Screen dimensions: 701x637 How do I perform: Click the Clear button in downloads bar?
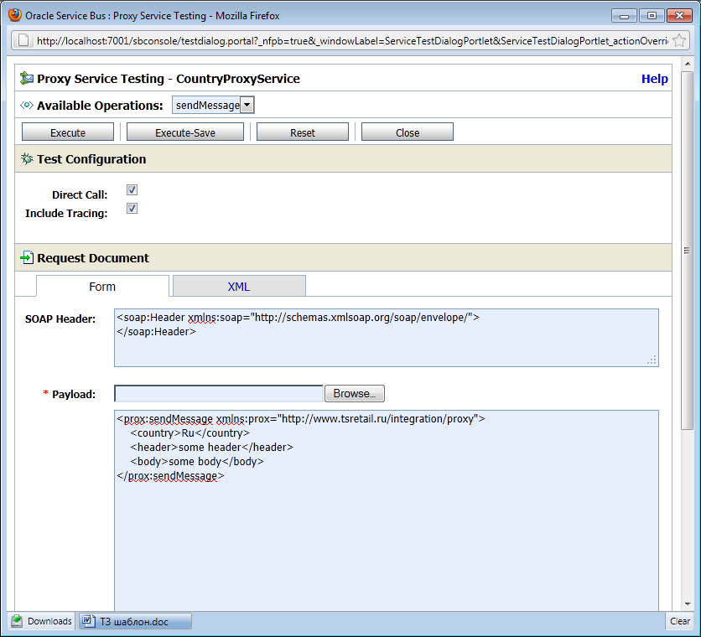pos(680,621)
